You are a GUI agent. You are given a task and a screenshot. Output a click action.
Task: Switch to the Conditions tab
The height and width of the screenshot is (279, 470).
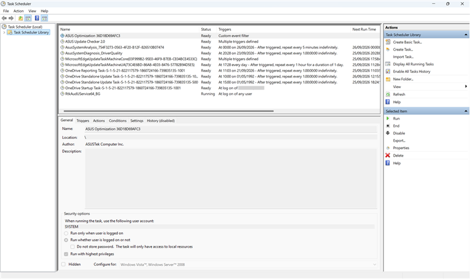(x=117, y=121)
